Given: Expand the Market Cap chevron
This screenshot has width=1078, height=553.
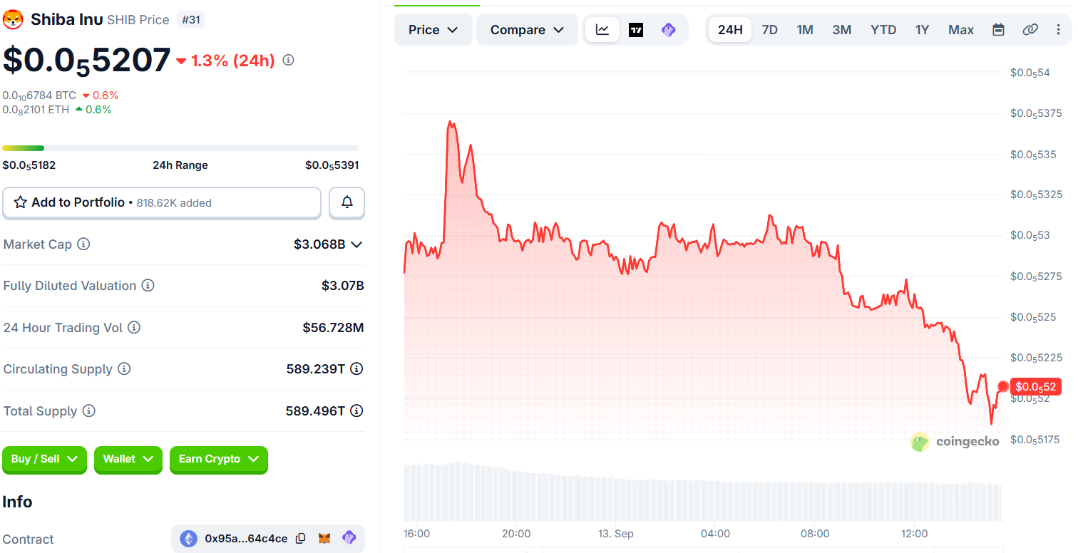Looking at the screenshot, I should [357, 244].
